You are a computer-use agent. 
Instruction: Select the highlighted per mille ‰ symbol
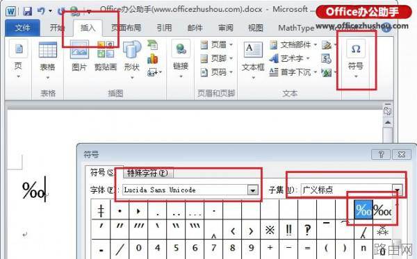pos(363,210)
